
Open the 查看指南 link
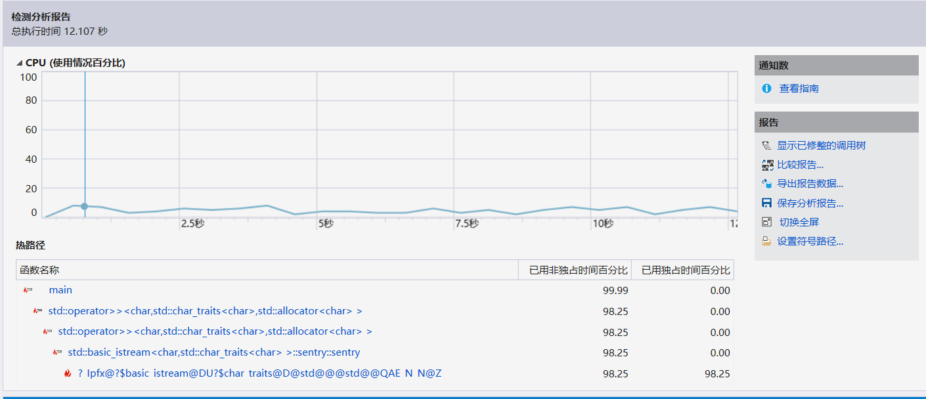[799, 89]
